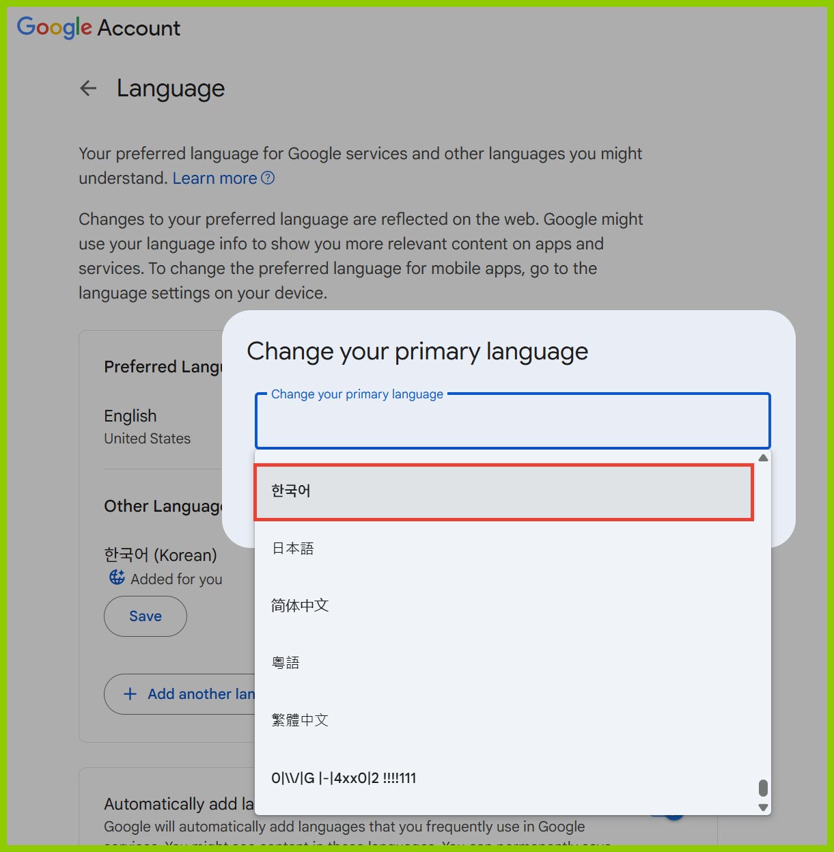The width and height of the screenshot is (834, 852).
Task: Click the English United States preferred language
Action: [147, 426]
